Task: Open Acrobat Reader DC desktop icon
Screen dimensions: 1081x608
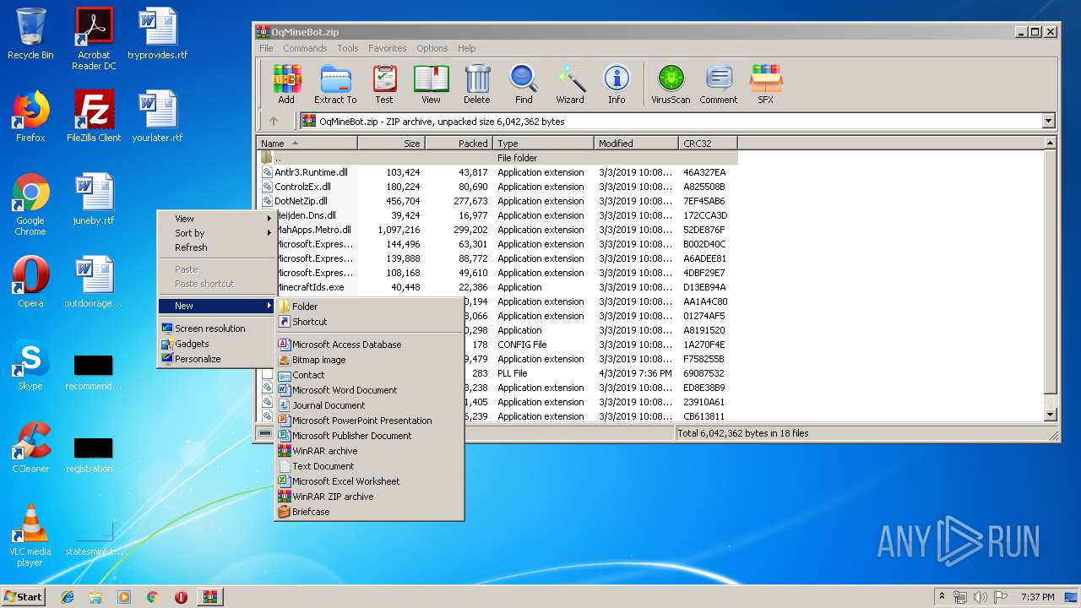Action: point(94,39)
